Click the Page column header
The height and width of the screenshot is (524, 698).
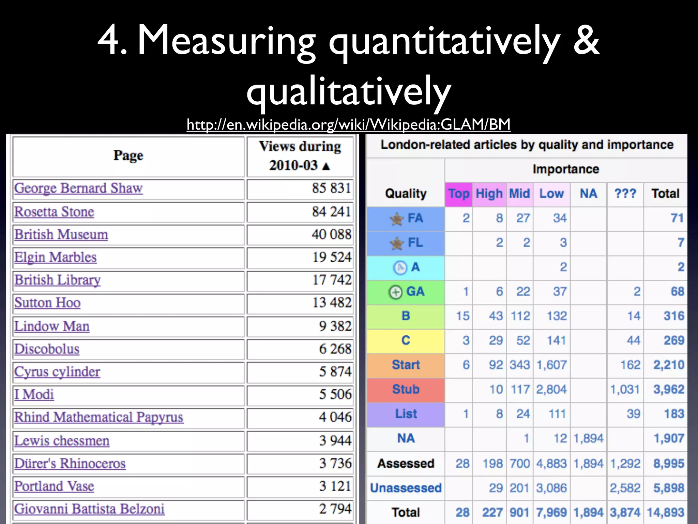(128, 156)
